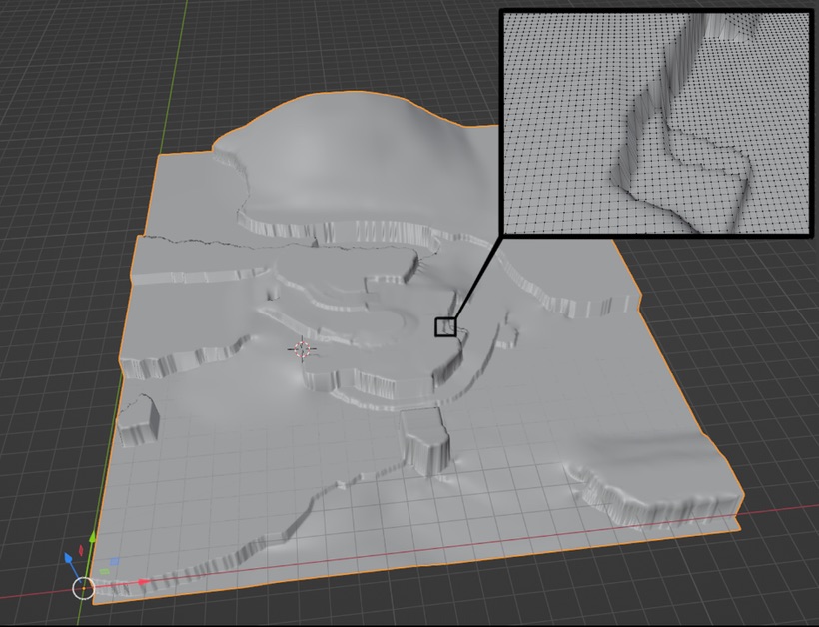Click the black callout connector line
This screenshot has height=627, width=819.
point(477,278)
